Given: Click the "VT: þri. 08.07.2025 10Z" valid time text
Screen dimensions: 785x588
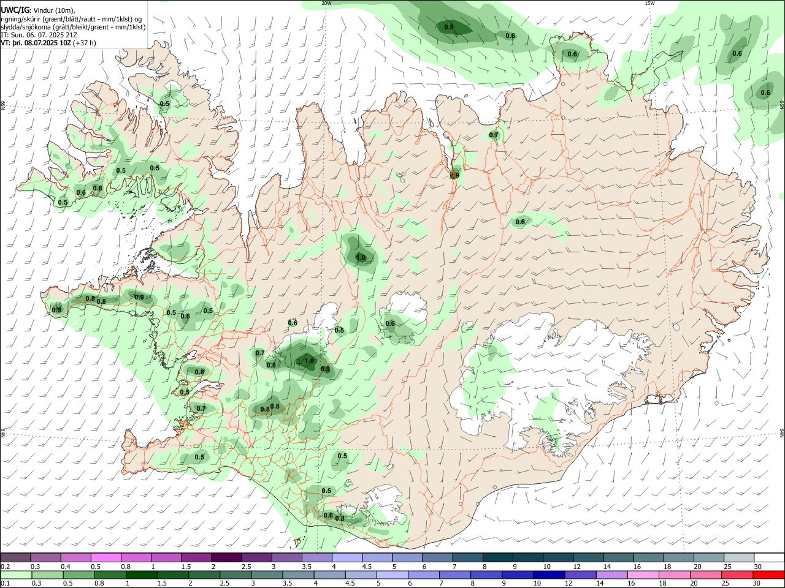Looking at the screenshot, I should (36, 43).
